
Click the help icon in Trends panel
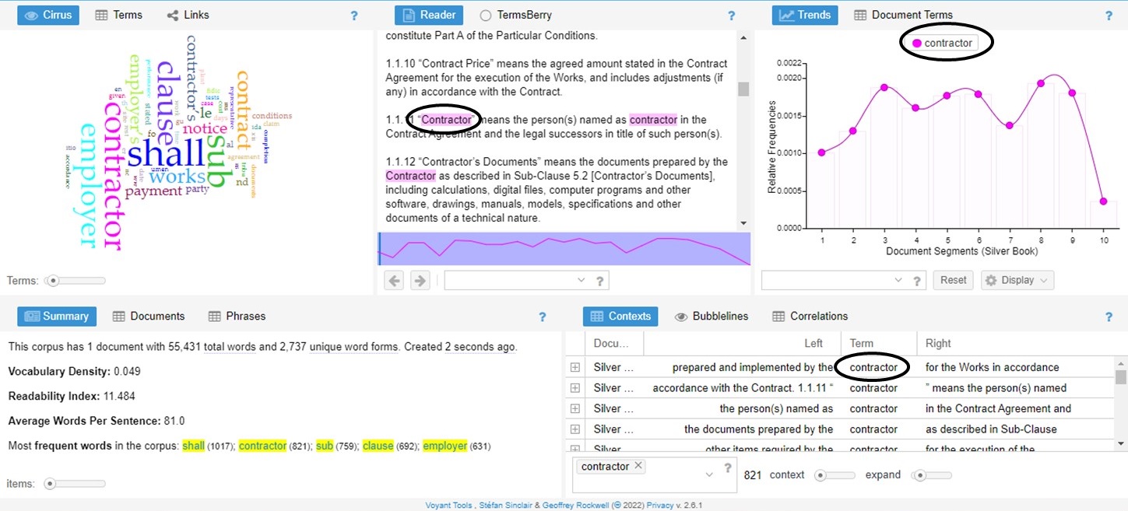point(1109,15)
